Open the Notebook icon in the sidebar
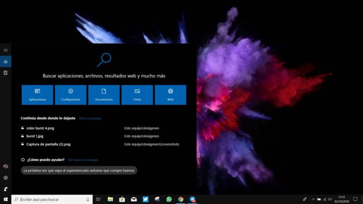Screen dimensions: 363x204 pyautogui.click(x=6, y=73)
